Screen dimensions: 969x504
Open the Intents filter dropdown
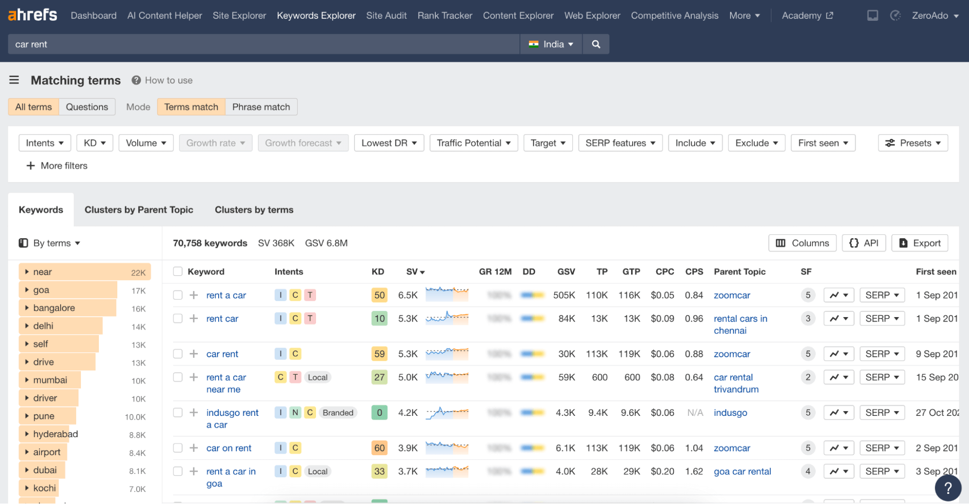pyautogui.click(x=45, y=143)
